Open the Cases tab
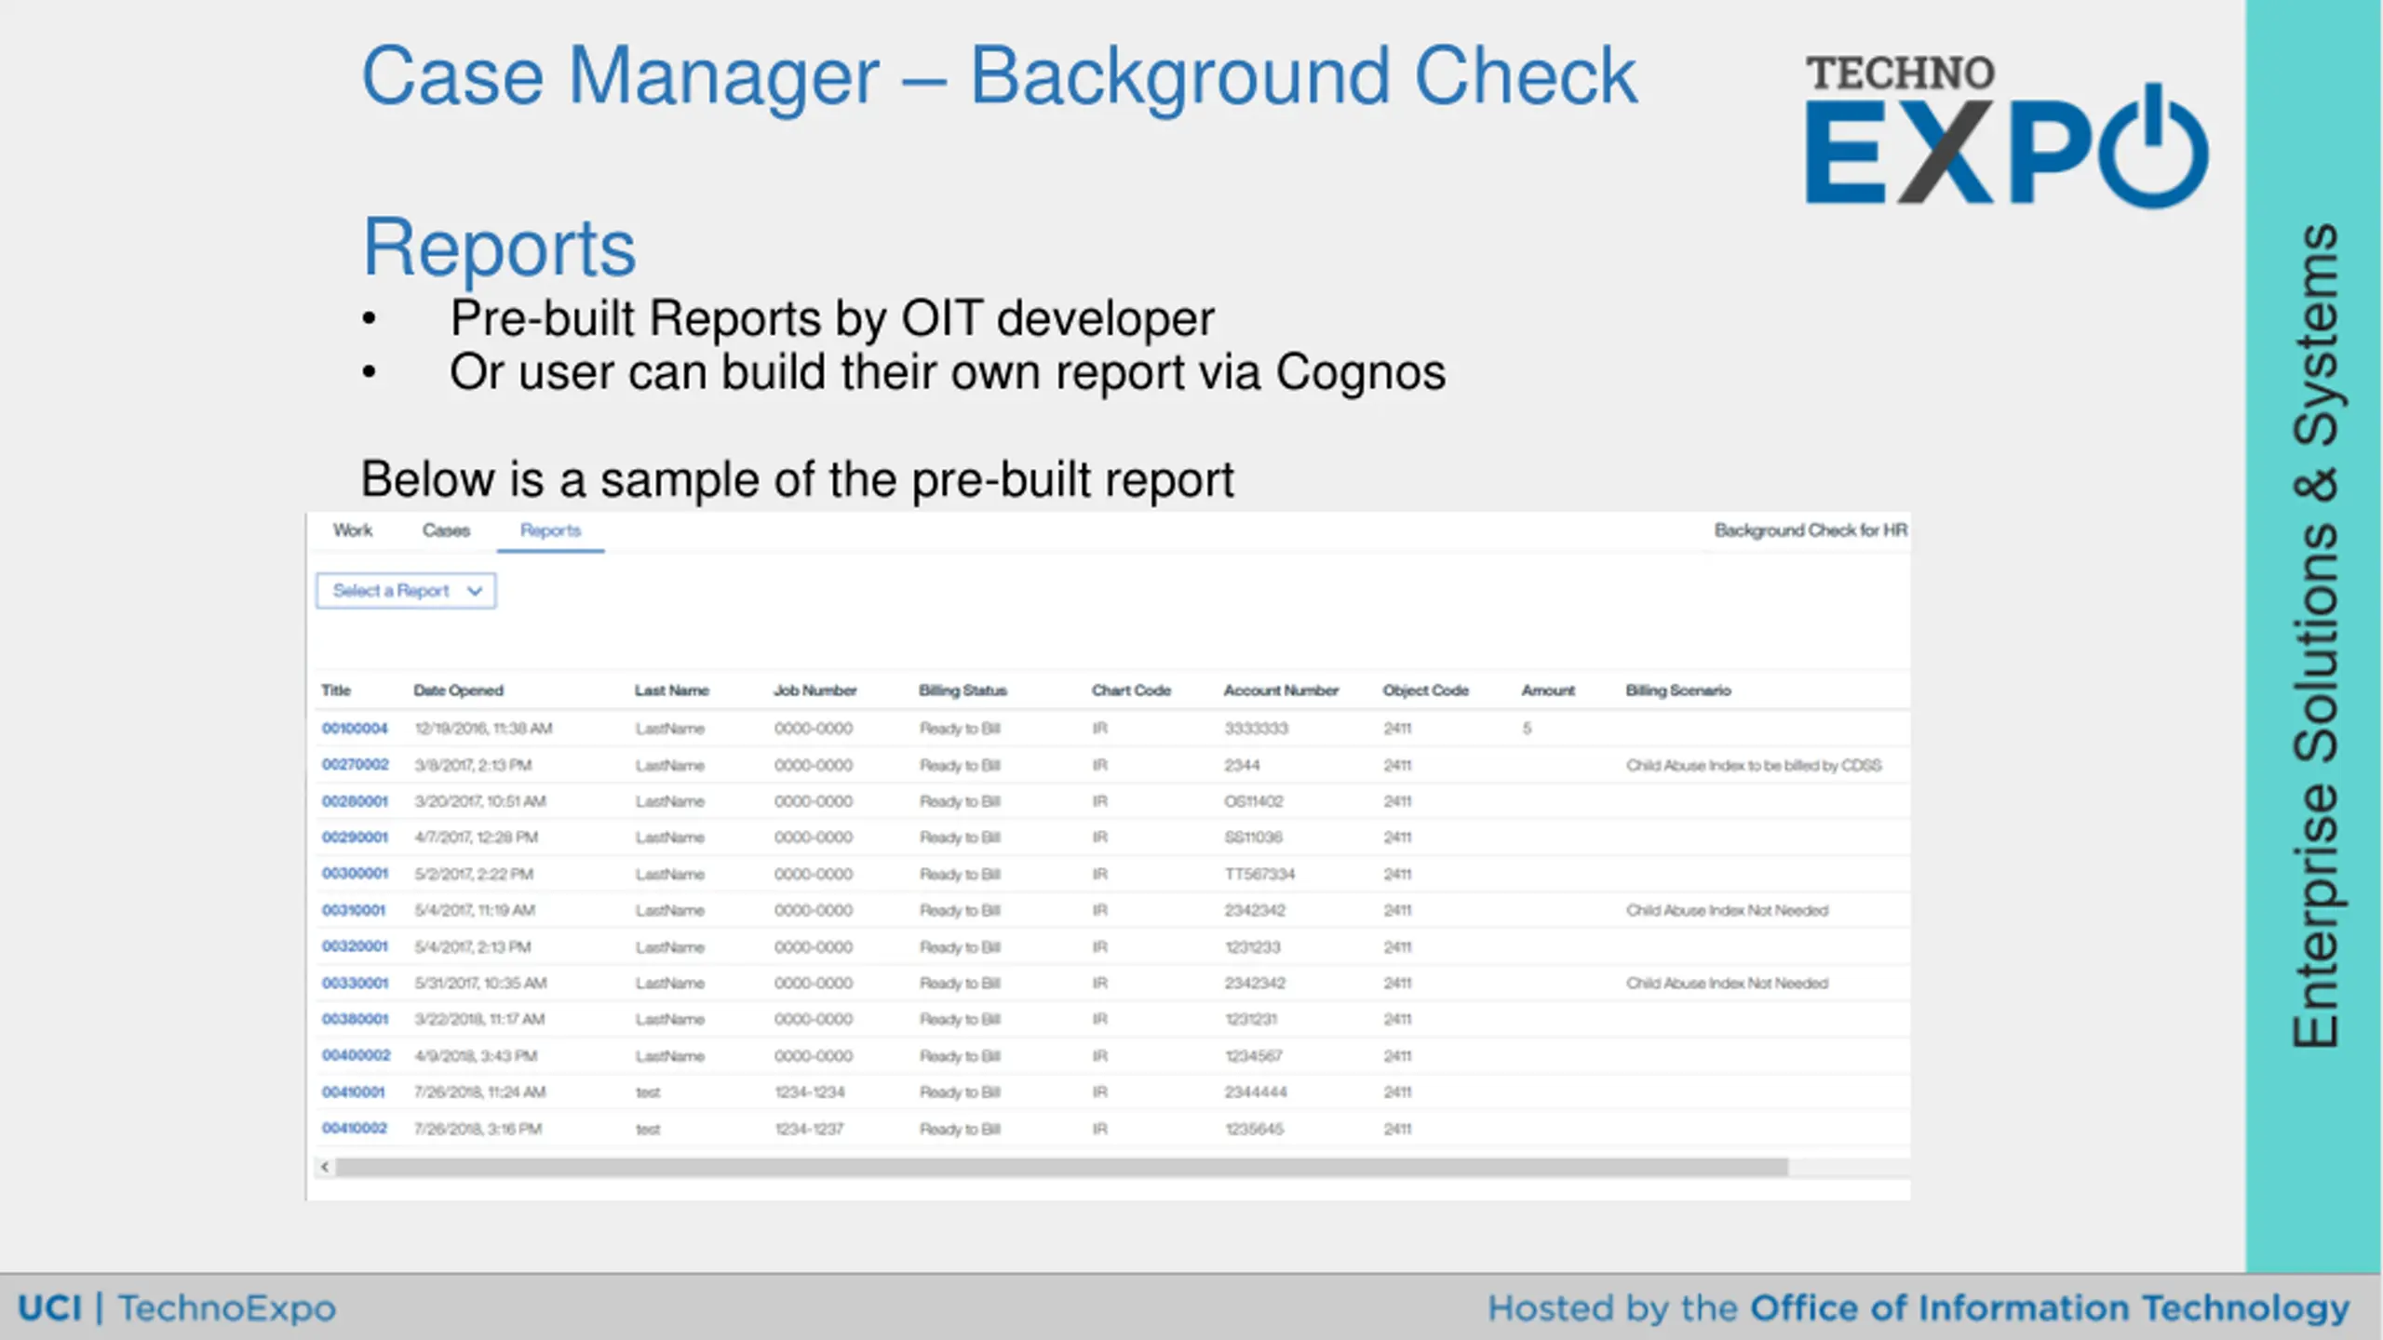 point(447,530)
